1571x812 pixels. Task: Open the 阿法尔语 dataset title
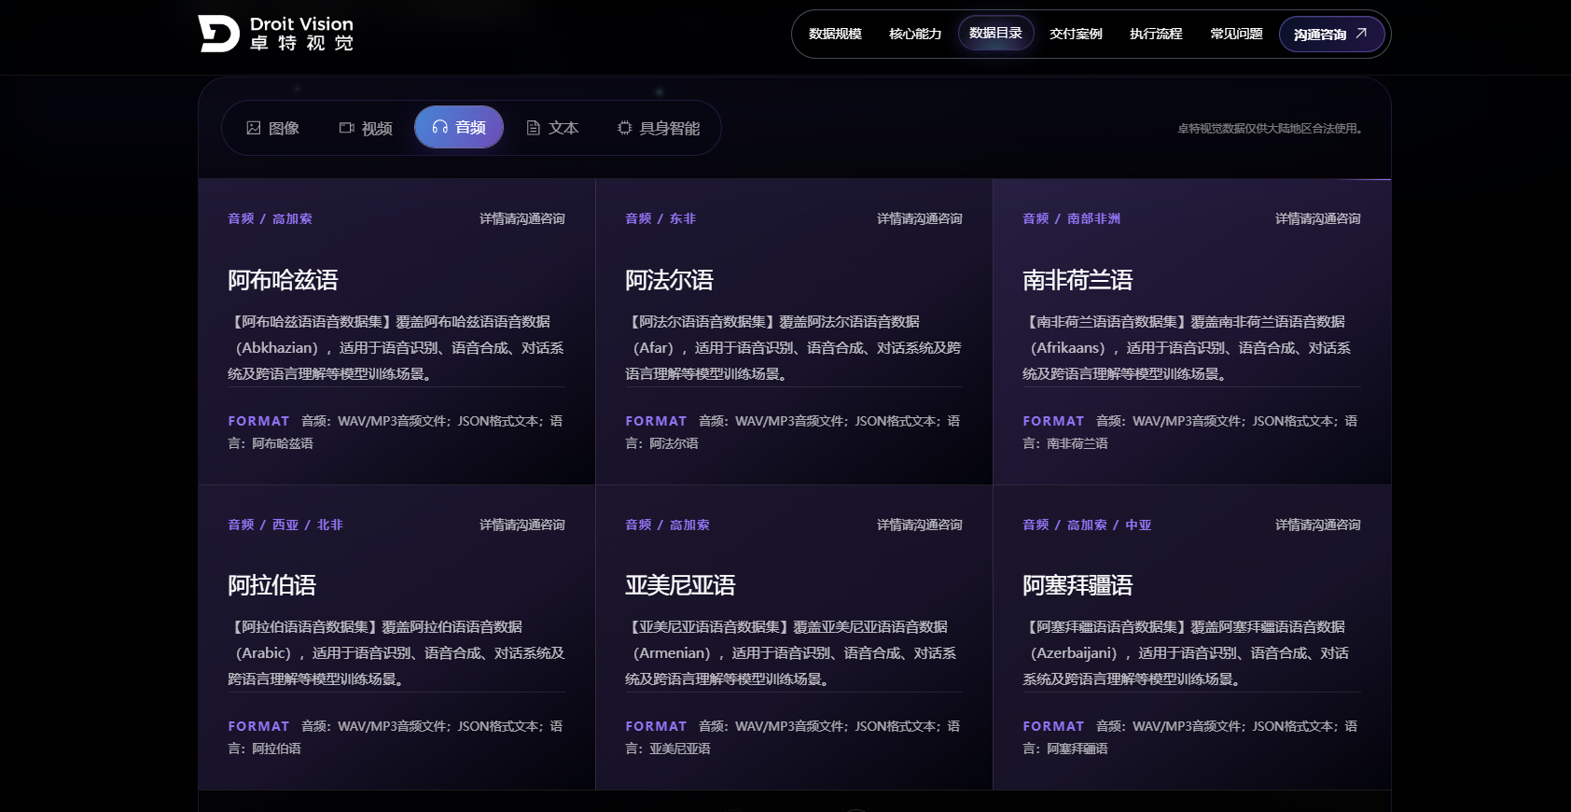(669, 280)
